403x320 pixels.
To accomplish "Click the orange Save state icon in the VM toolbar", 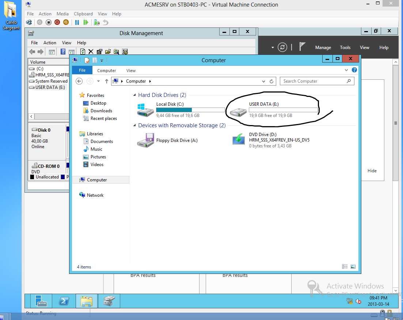I will [x=66, y=22].
